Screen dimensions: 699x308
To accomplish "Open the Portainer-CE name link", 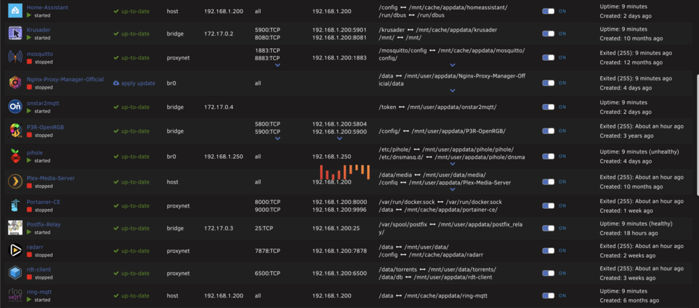I will pos(43,202).
